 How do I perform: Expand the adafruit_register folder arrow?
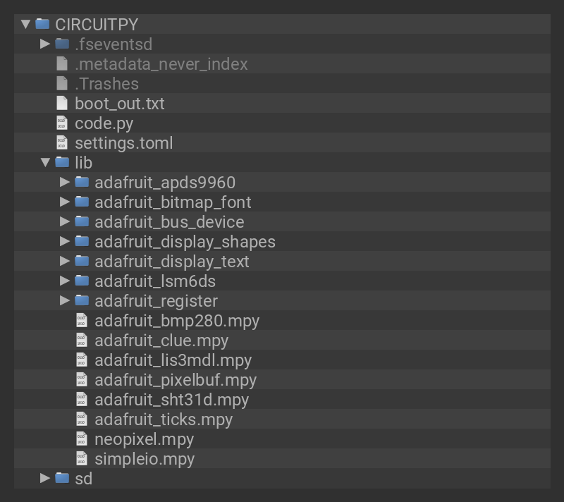coord(65,300)
